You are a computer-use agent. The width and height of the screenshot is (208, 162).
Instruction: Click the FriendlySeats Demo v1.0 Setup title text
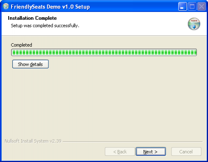pyautogui.click(x=50, y=7)
